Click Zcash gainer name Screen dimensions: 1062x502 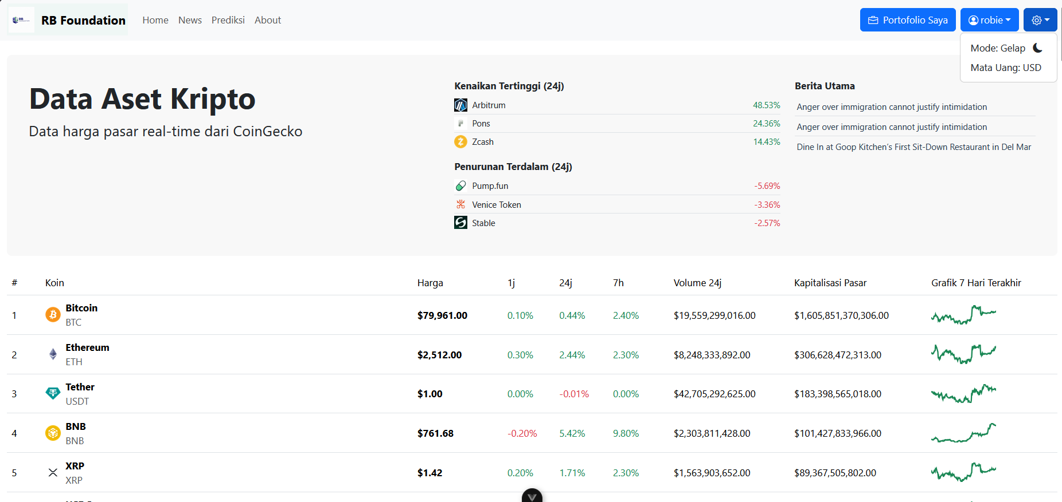pos(483,142)
